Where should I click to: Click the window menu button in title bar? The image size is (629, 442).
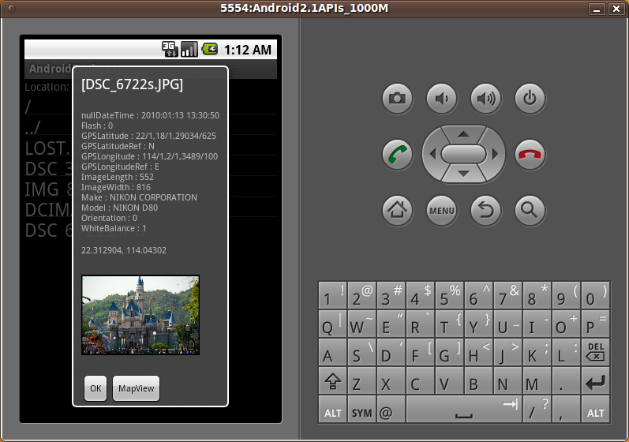12,9
